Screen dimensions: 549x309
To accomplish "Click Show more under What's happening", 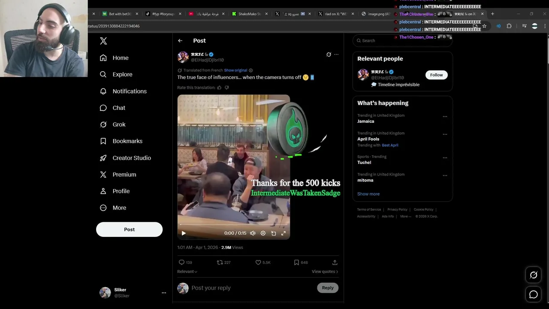I will 368,194.
